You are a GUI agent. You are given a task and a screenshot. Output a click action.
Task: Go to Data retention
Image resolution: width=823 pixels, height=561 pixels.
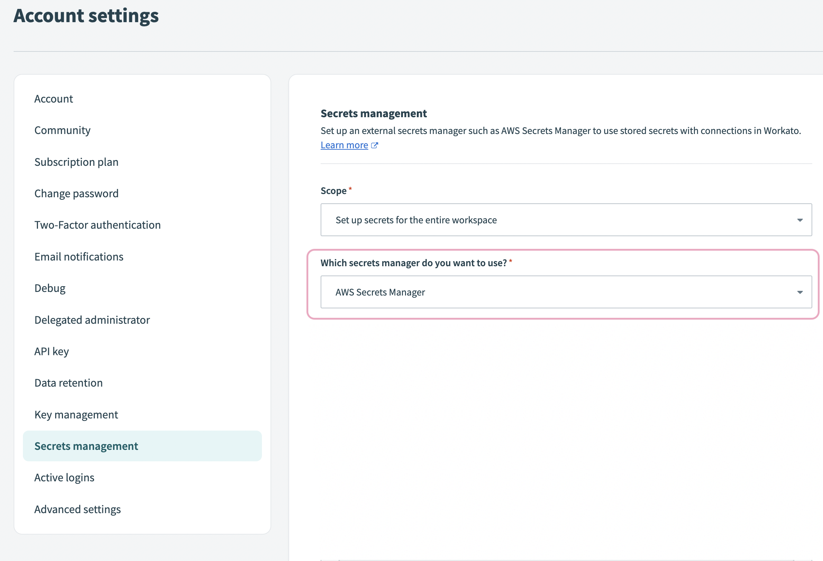point(68,383)
